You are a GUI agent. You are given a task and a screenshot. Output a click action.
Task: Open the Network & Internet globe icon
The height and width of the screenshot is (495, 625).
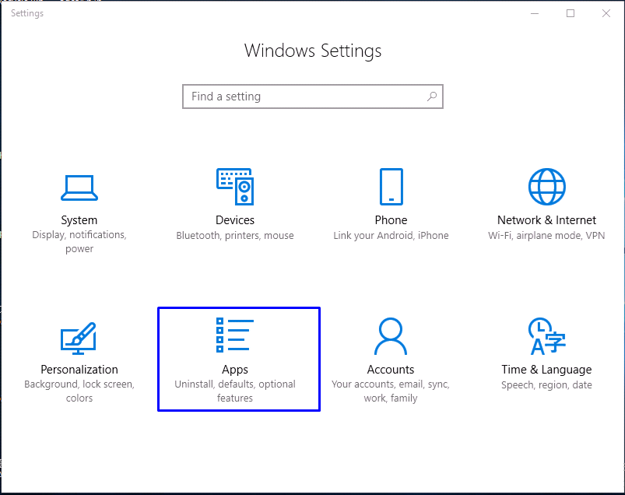(547, 187)
